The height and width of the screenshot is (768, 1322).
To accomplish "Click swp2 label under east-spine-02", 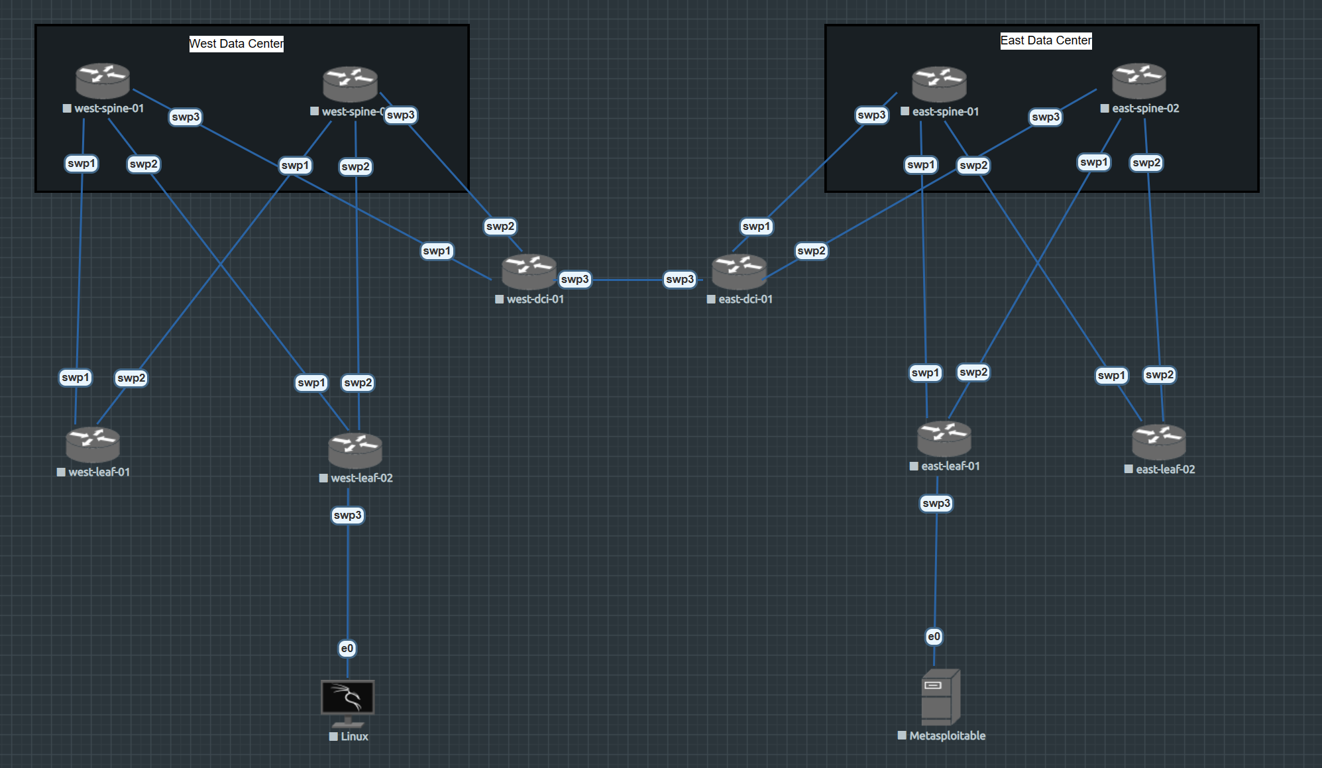I will [1146, 162].
